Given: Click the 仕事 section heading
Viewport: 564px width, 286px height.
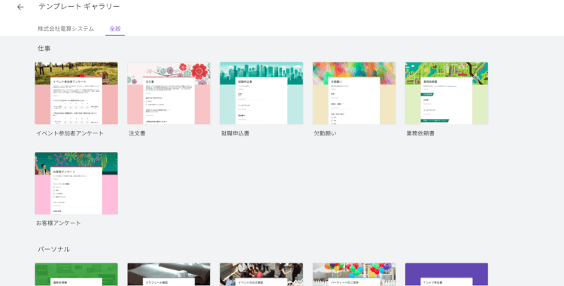Looking at the screenshot, I should (x=44, y=49).
